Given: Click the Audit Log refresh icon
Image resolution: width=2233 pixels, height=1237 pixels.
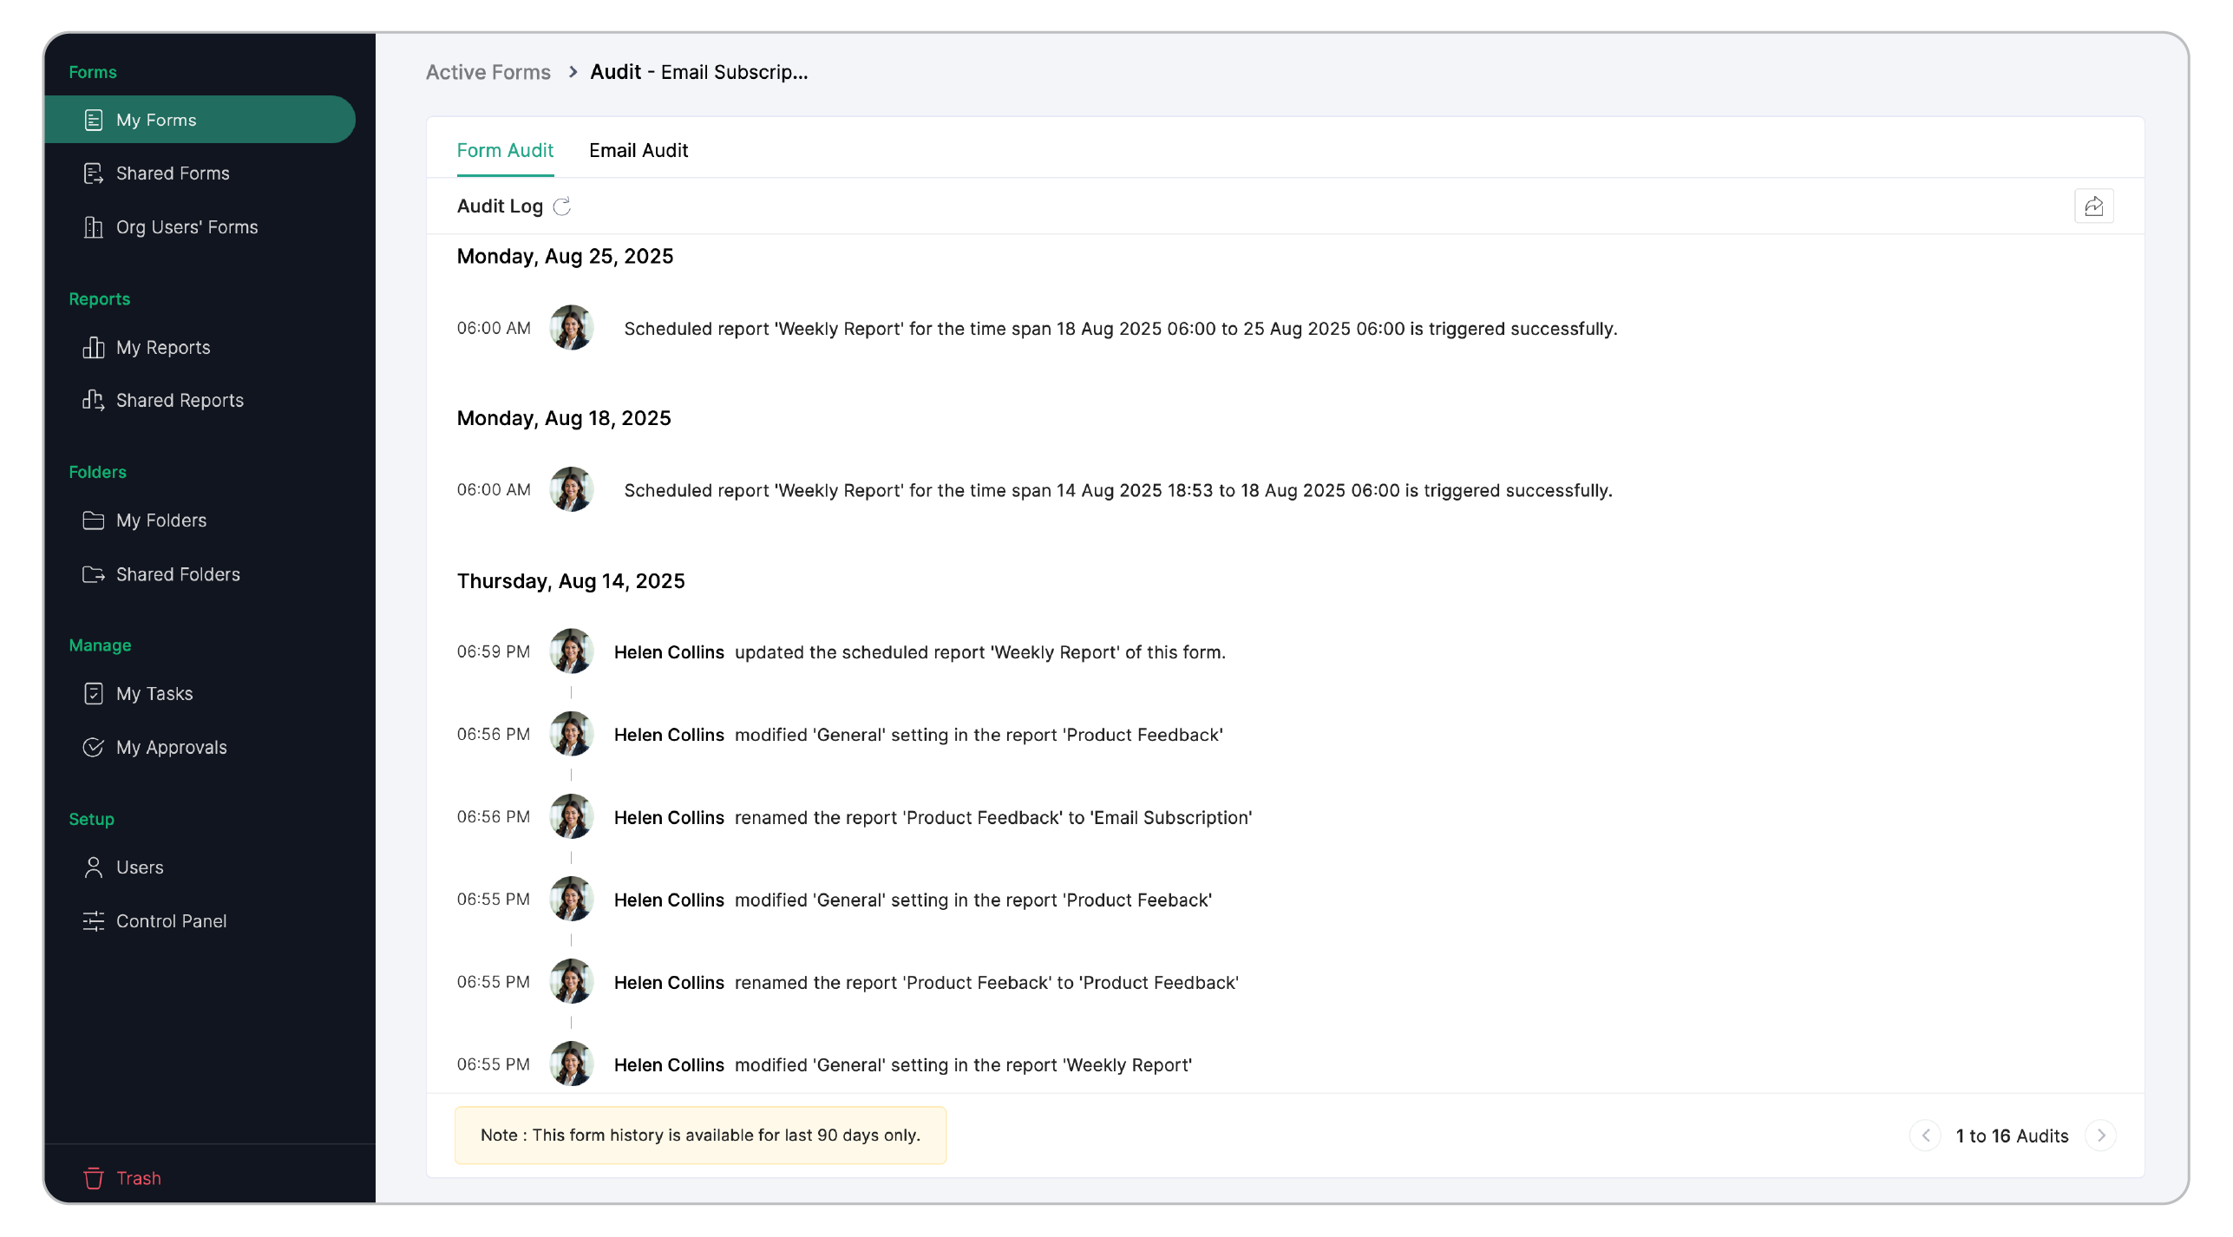Looking at the screenshot, I should click(562, 206).
